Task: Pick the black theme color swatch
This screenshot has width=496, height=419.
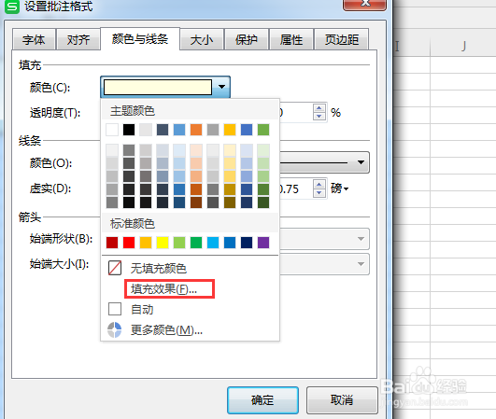Action: (129, 130)
